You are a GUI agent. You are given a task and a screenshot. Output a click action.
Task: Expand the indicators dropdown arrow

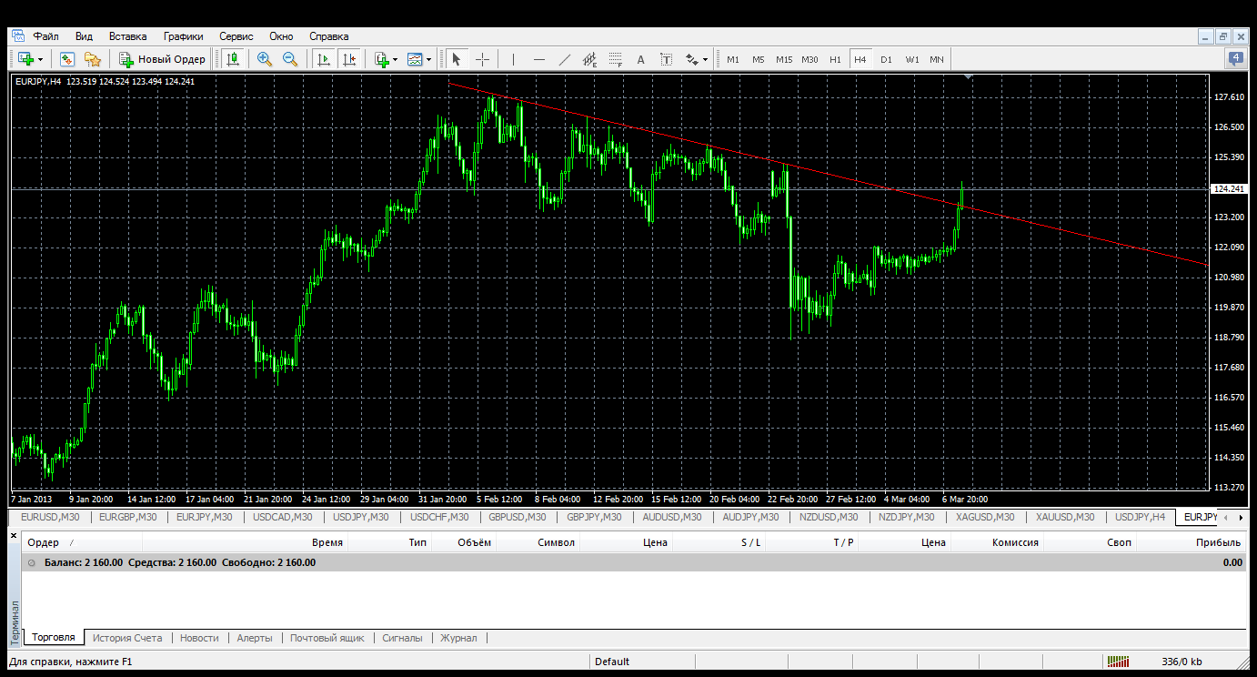point(395,59)
